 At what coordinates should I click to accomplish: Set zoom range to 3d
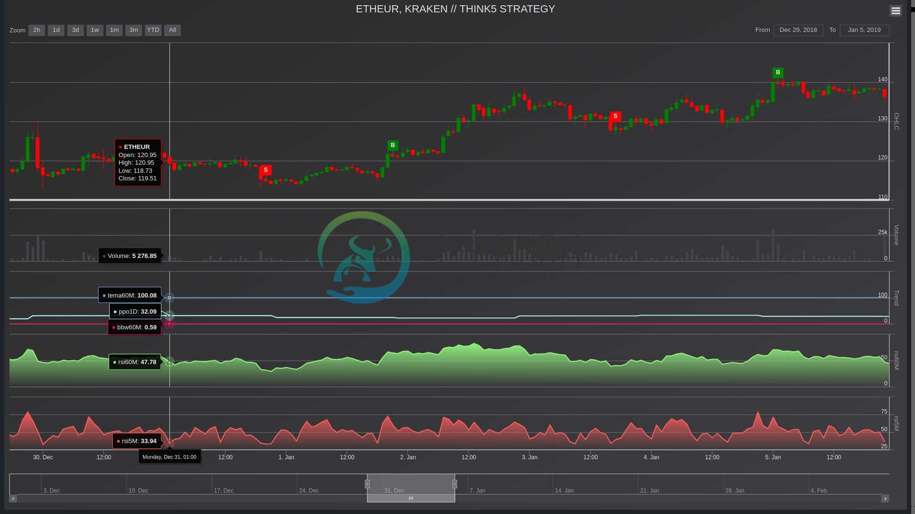[75, 30]
